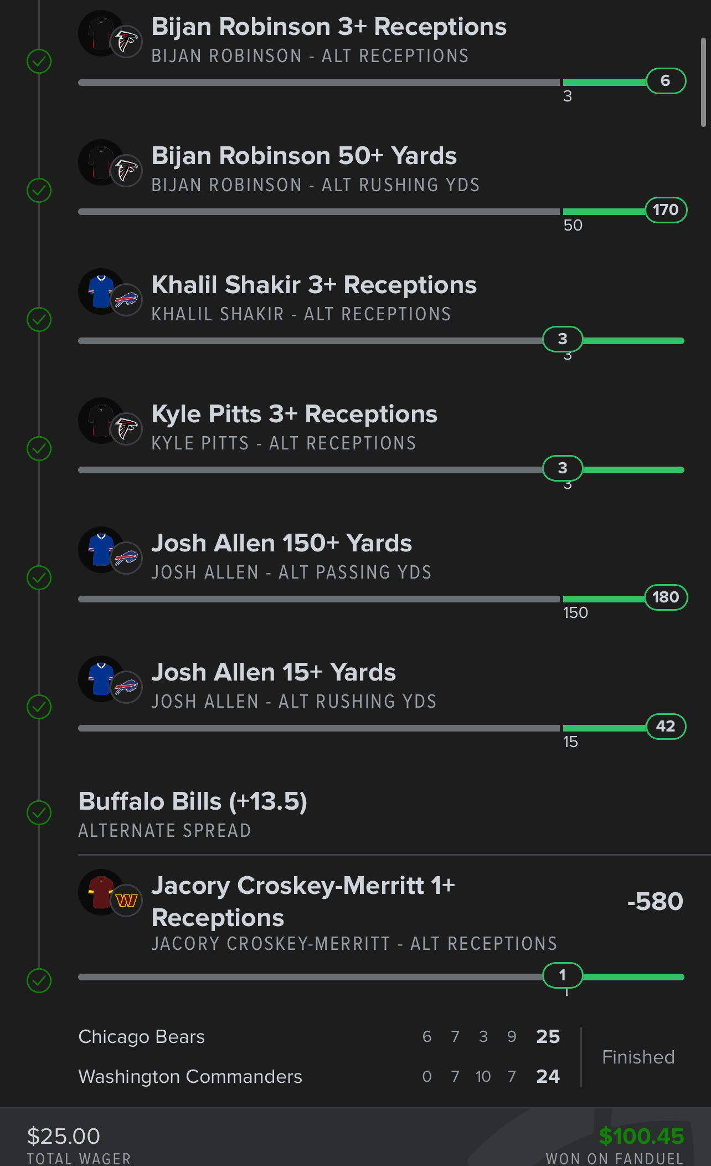Click the checkmark next to Buffalo Bills (+13.5)
The image size is (711, 1166).
(x=39, y=812)
